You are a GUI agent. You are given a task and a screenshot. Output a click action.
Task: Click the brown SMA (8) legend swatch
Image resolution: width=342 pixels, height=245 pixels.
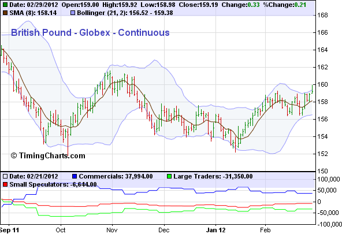pos(5,13)
